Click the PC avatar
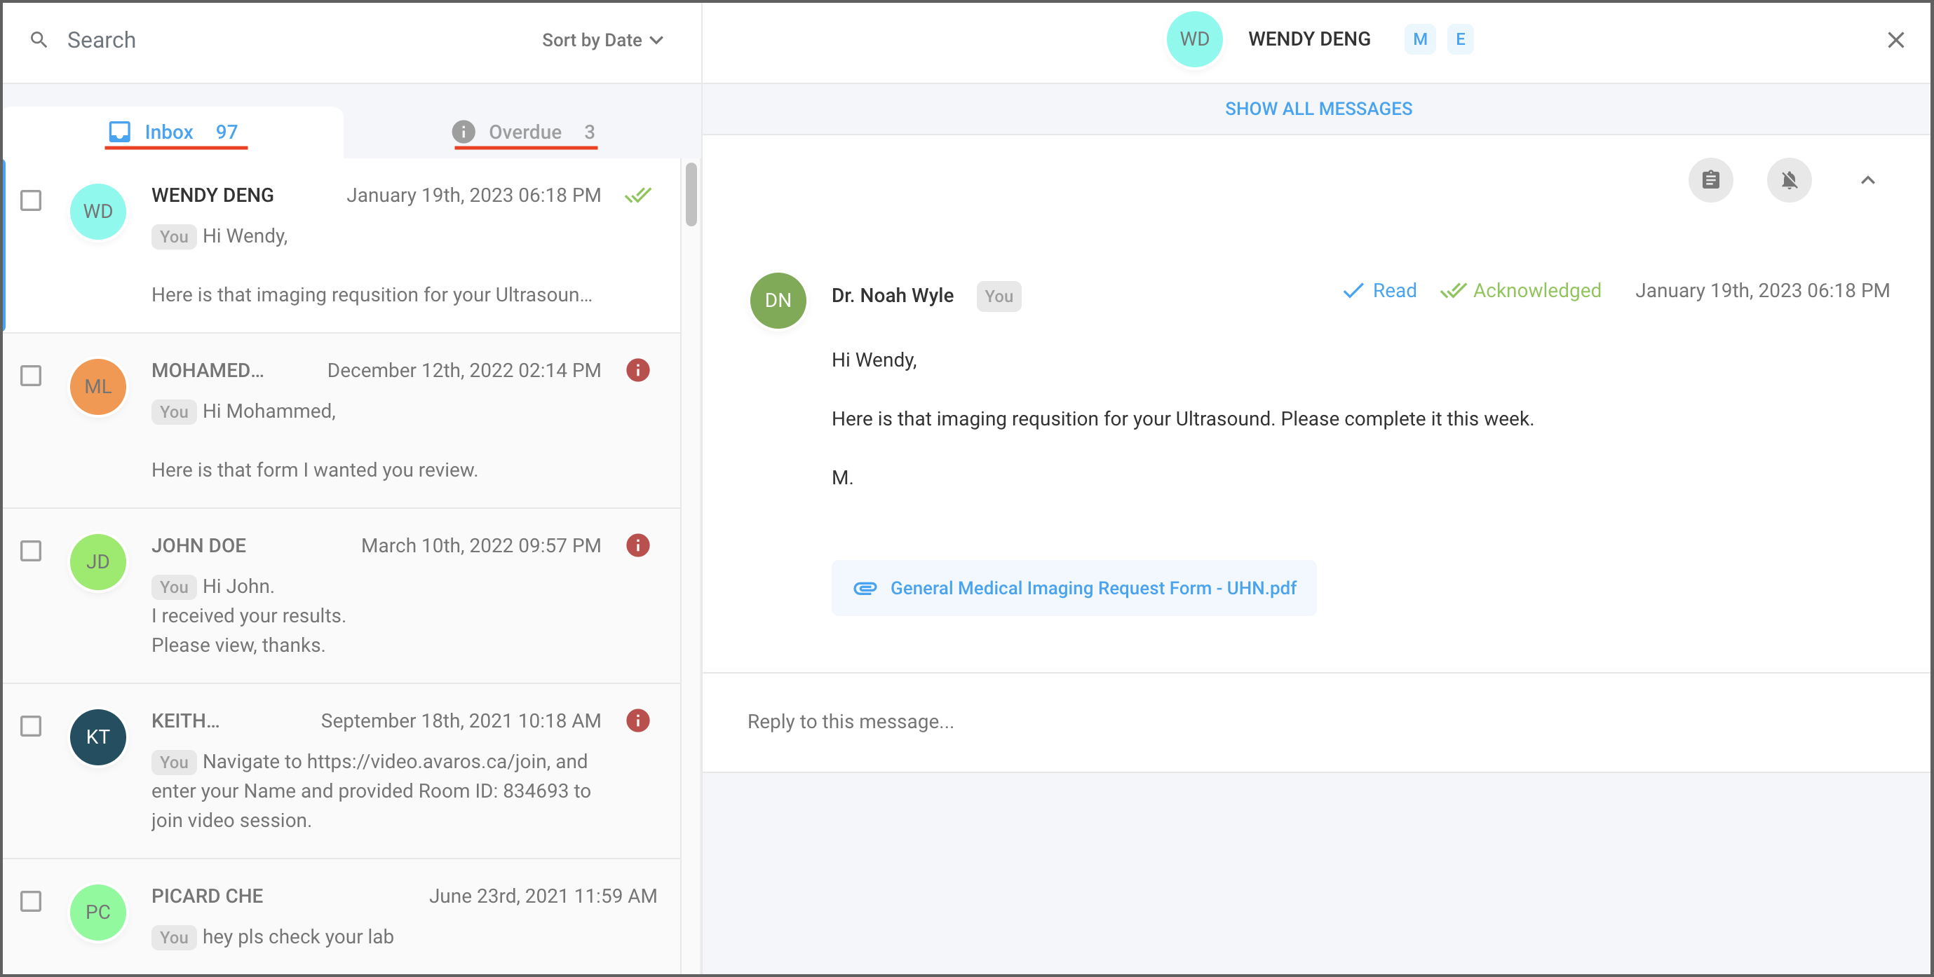Viewport: 1934px width, 977px height. (x=98, y=913)
